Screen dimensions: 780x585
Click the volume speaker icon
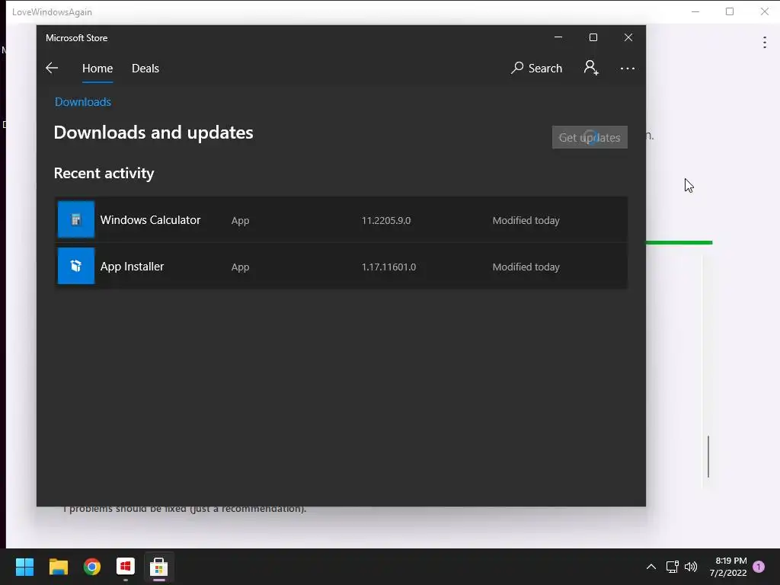coord(691,567)
